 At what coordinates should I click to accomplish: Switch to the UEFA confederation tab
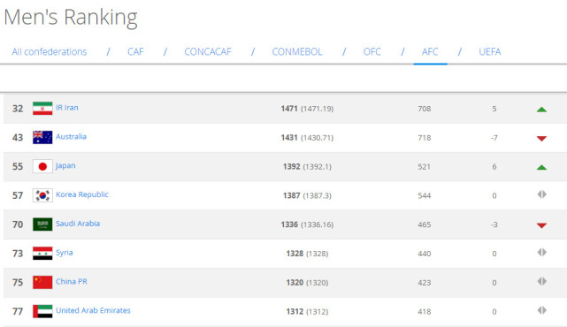[x=490, y=52]
